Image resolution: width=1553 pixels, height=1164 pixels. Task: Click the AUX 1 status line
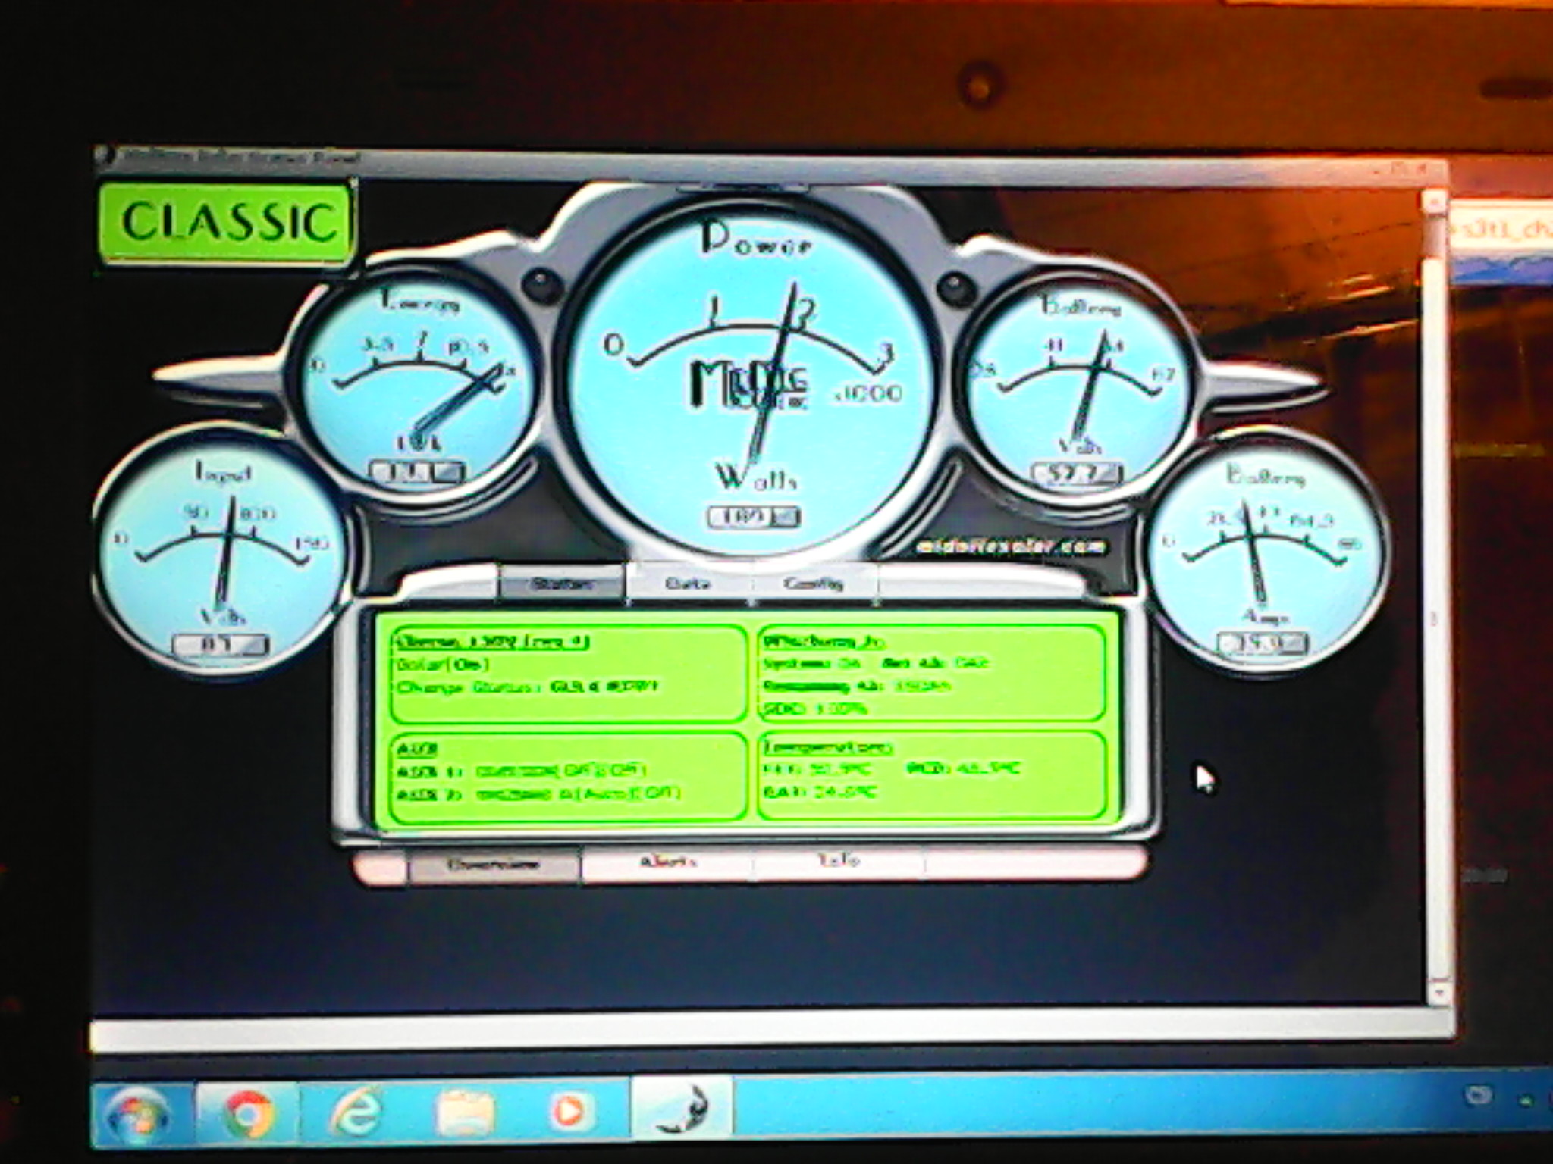[x=522, y=771]
